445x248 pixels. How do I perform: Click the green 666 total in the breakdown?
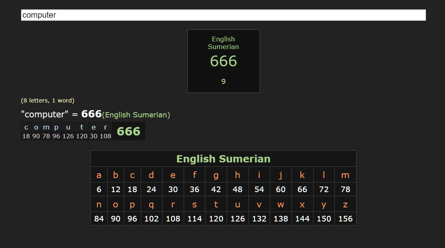click(x=129, y=131)
